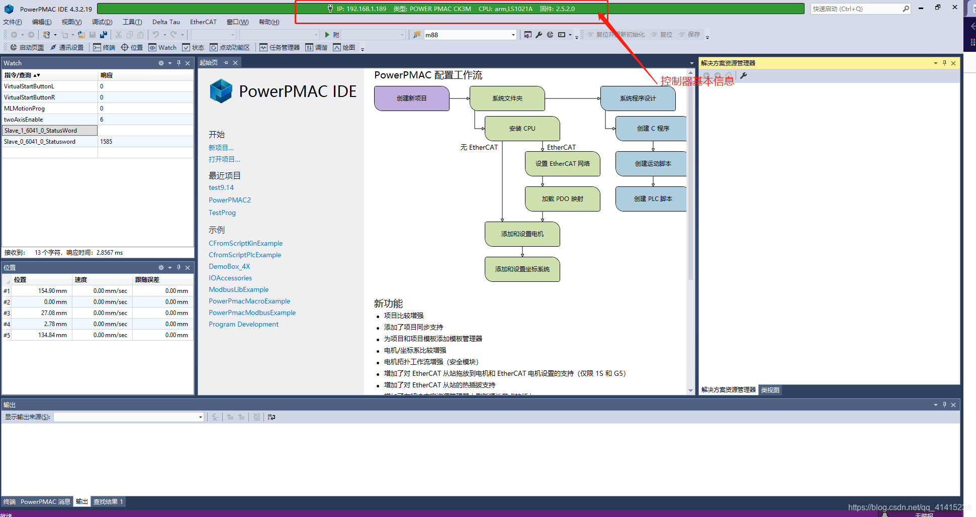The image size is (976, 517).
Task: Open recent project test9.14
Action: click(x=221, y=188)
